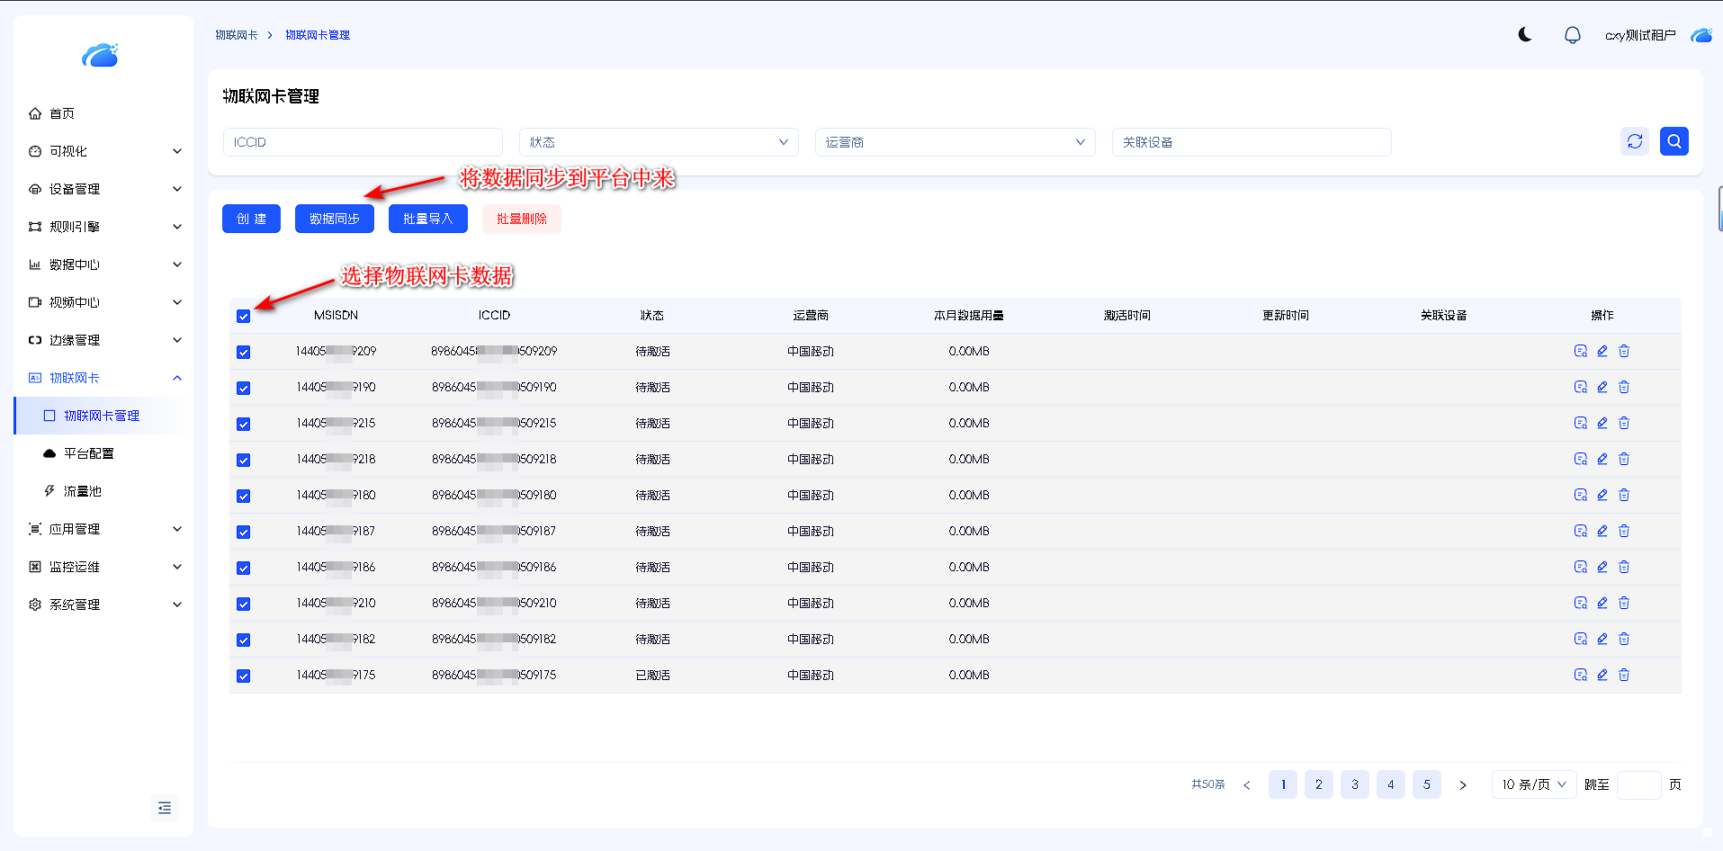
Task: View details of row ending 509209
Action: (1581, 351)
